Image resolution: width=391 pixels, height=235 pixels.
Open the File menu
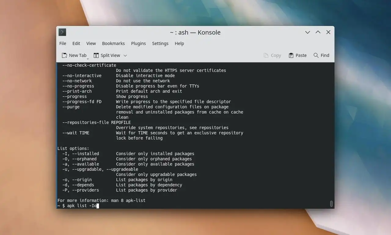pos(63,43)
